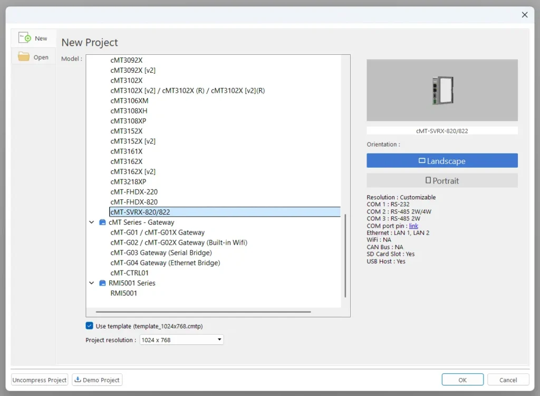The height and width of the screenshot is (396, 540).
Task: Click the cMT-SVRX device preview image
Action: (x=442, y=90)
